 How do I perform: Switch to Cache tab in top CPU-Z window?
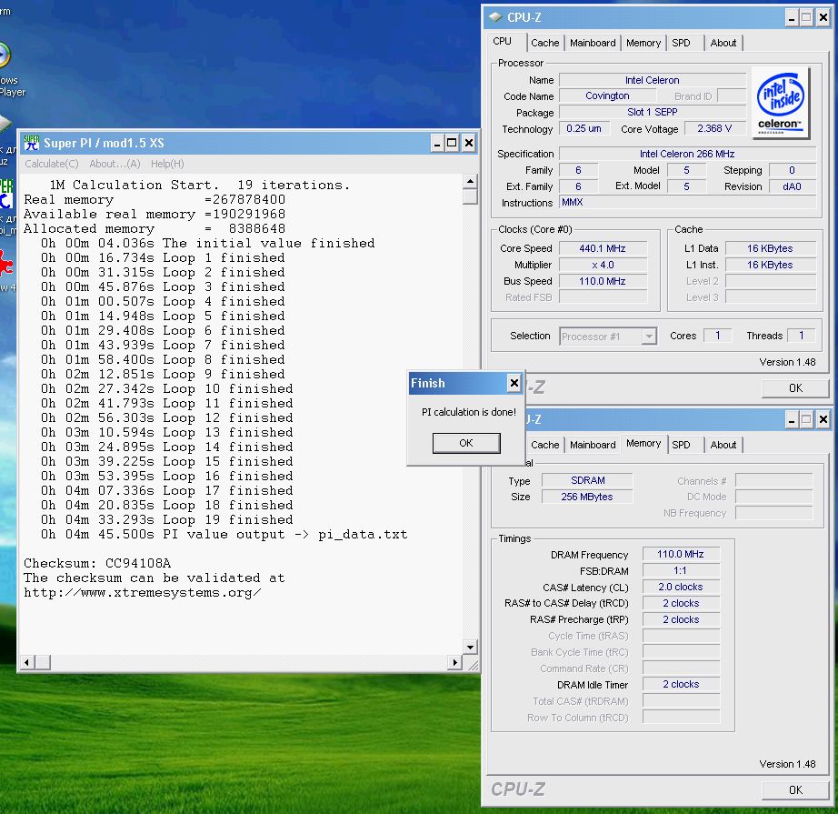click(545, 43)
